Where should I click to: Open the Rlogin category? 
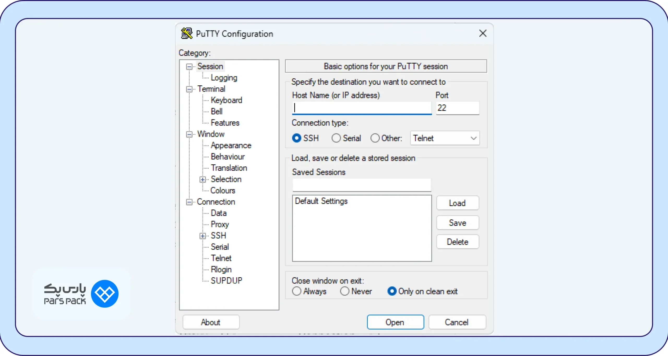[x=221, y=270]
